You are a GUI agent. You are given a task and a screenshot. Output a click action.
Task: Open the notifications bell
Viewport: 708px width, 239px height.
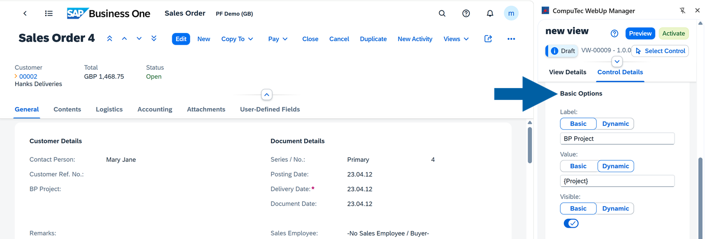tap(490, 14)
